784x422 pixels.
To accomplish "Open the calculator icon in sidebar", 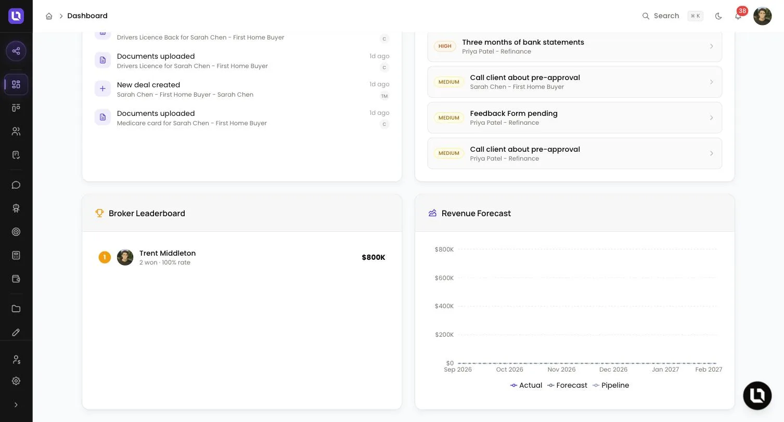I will [16, 255].
